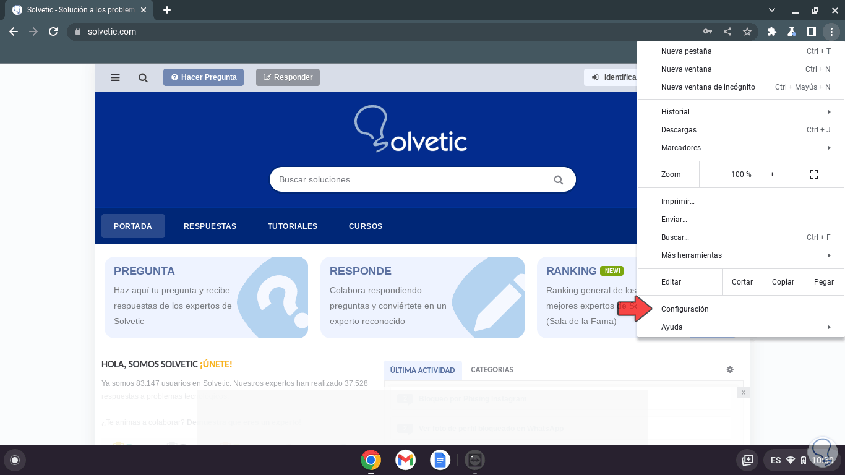
Task: Share this page from the address bar
Action: pyautogui.click(x=727, y=32)
